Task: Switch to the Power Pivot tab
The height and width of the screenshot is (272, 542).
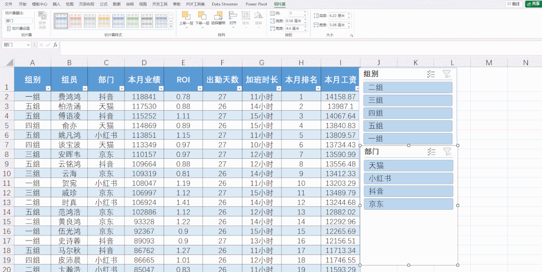Action: 256,4
